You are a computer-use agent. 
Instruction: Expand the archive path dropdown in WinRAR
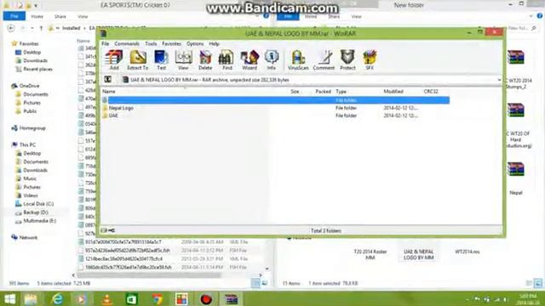click(499, 80)
